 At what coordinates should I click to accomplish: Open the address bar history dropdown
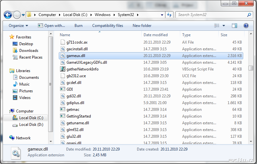pos(162,15)
